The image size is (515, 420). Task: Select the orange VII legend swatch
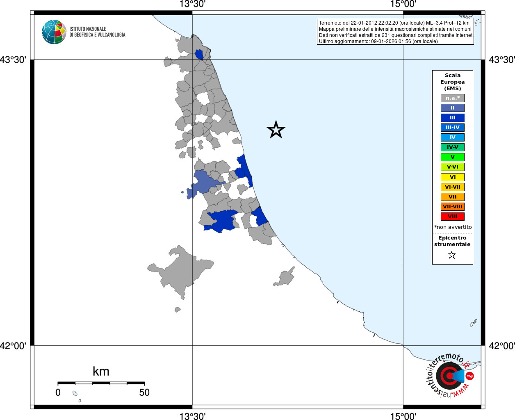[453, 197]
